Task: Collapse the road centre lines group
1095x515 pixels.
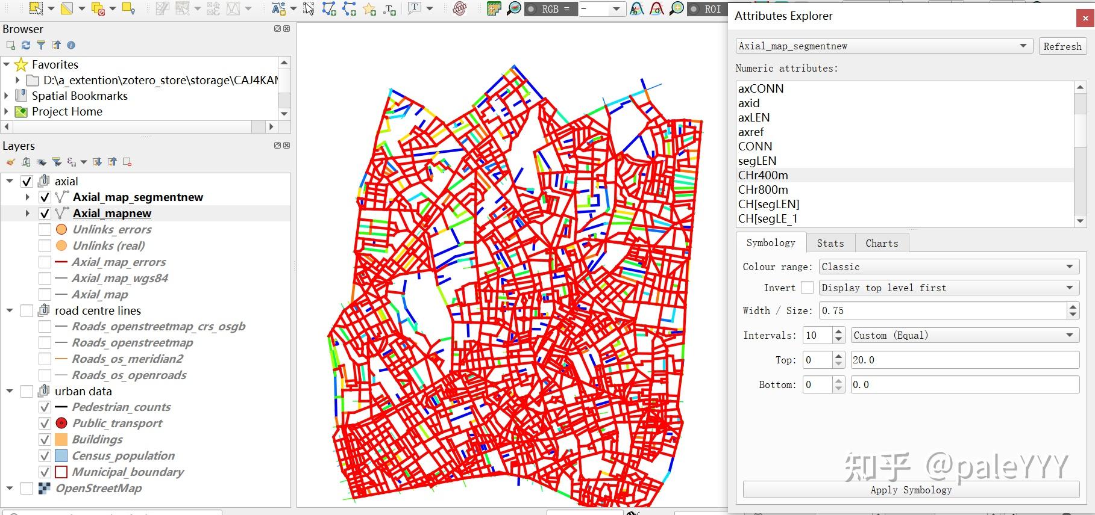Action: click(10, 310)
